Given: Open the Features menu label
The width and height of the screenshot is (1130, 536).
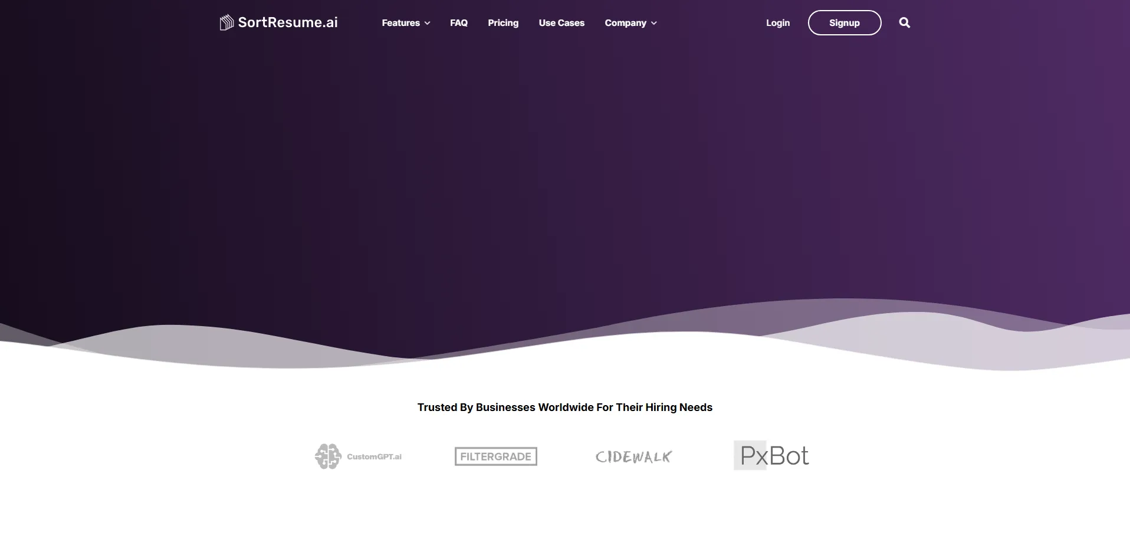Looking at the screenshot, I should (x=400, y=23).
